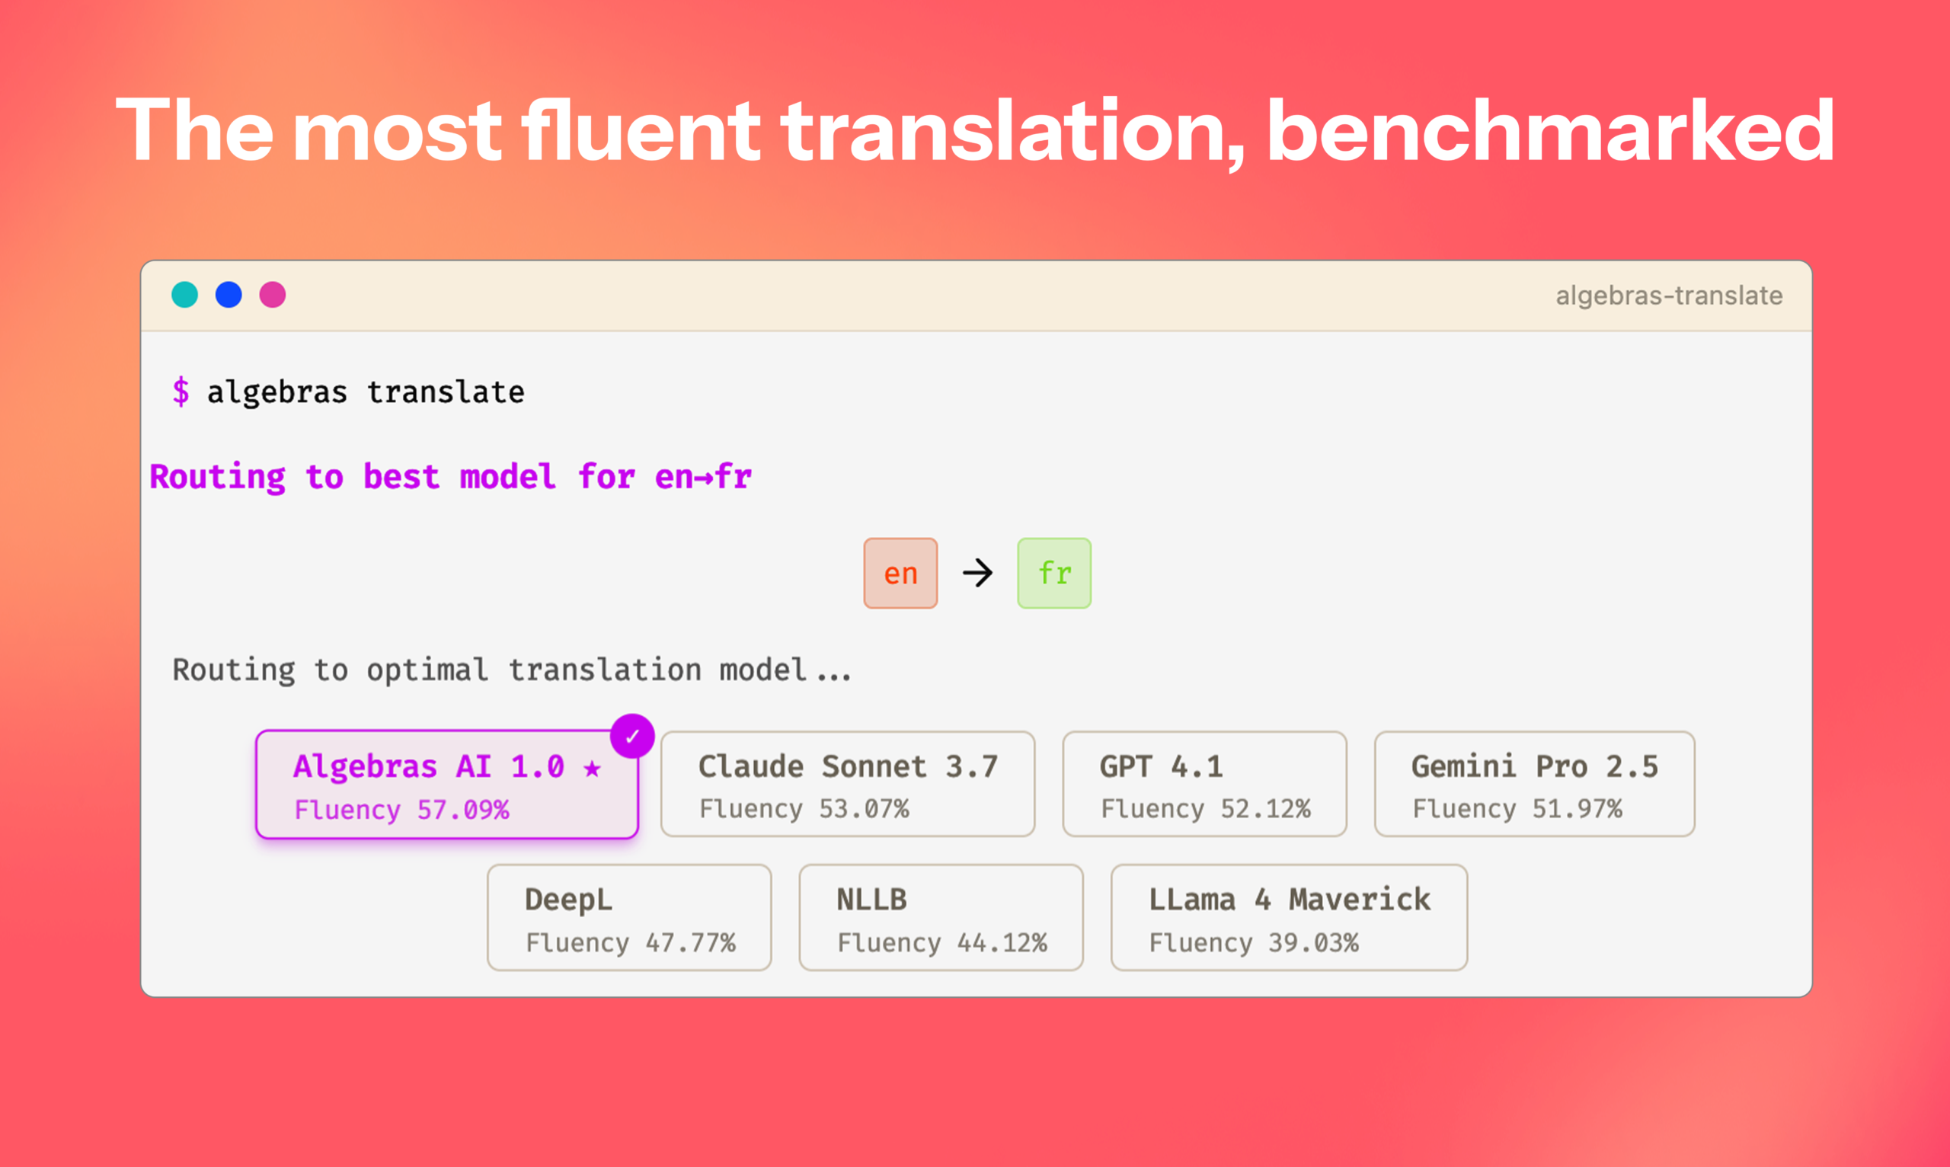
Task: Click 'The most fluent translation' headline
Action: coord(975,129)
